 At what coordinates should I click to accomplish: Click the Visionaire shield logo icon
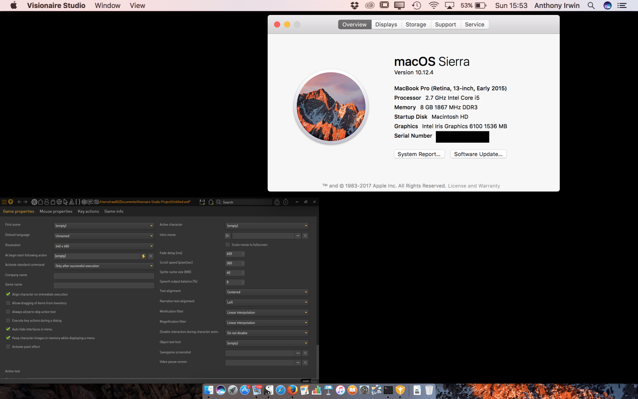(x=11, y=202)
